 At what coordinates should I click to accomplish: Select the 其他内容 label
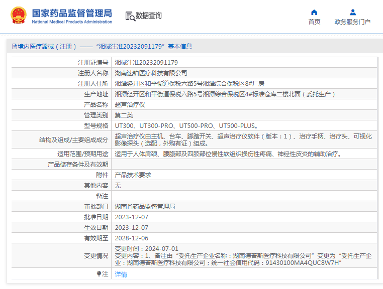pos(96,185)
